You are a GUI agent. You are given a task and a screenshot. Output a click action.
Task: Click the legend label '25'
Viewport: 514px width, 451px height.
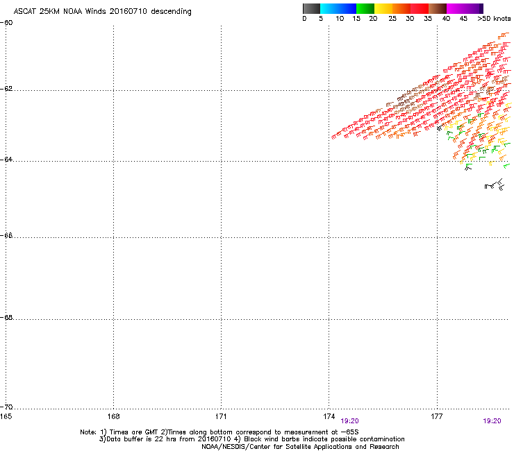[x=392, y=19]
